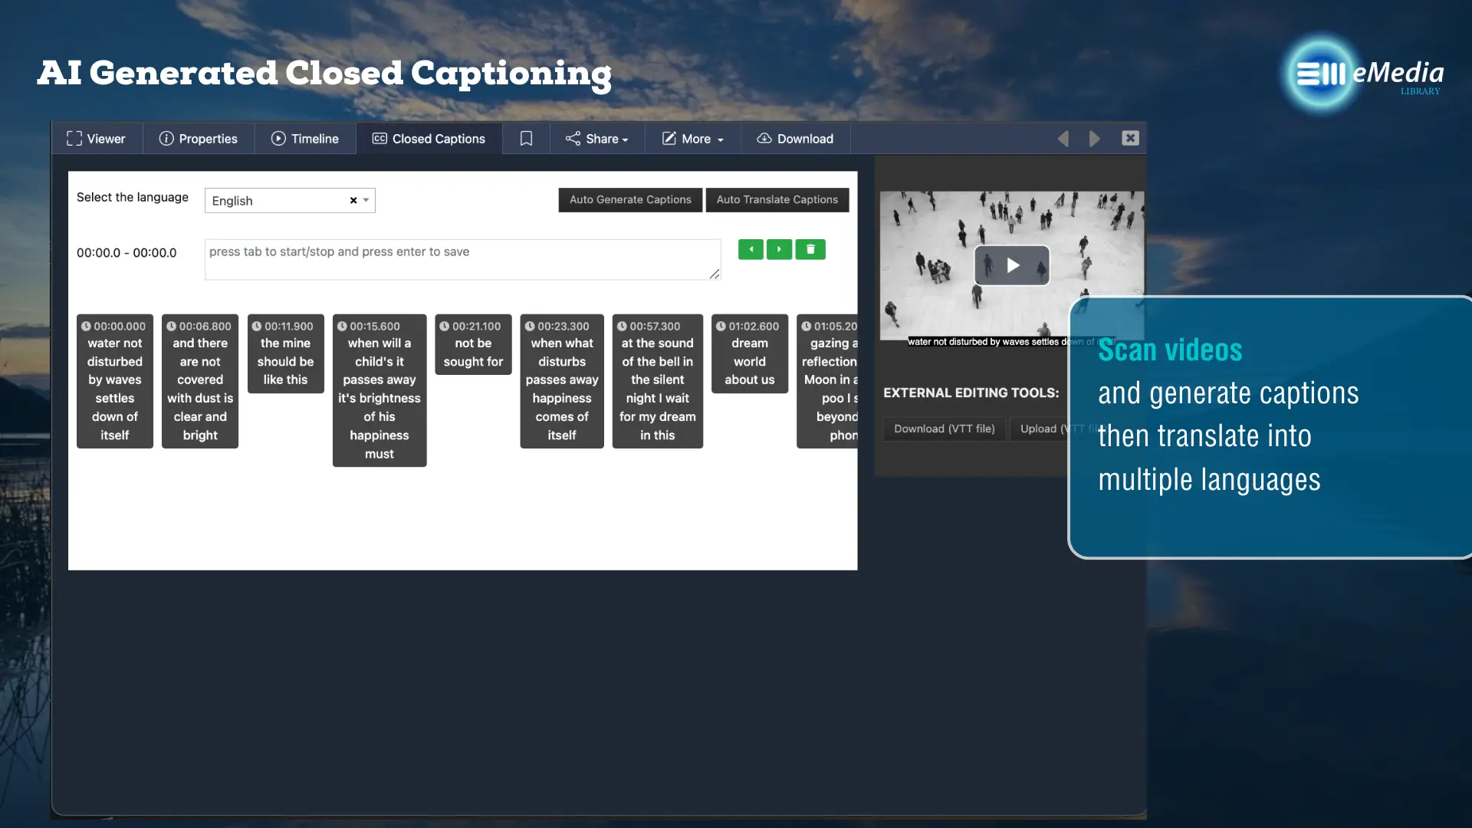Click Auto Translate Captions button
Image resolution: width=1472 pixels, height=828 pixels.
pyautogui.click(x=777, y=199)
